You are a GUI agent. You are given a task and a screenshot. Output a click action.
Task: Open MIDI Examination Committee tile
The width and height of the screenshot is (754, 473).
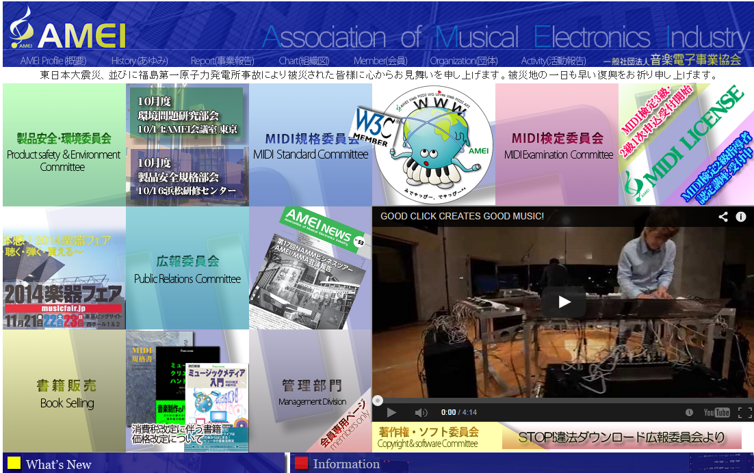point(558,145)
